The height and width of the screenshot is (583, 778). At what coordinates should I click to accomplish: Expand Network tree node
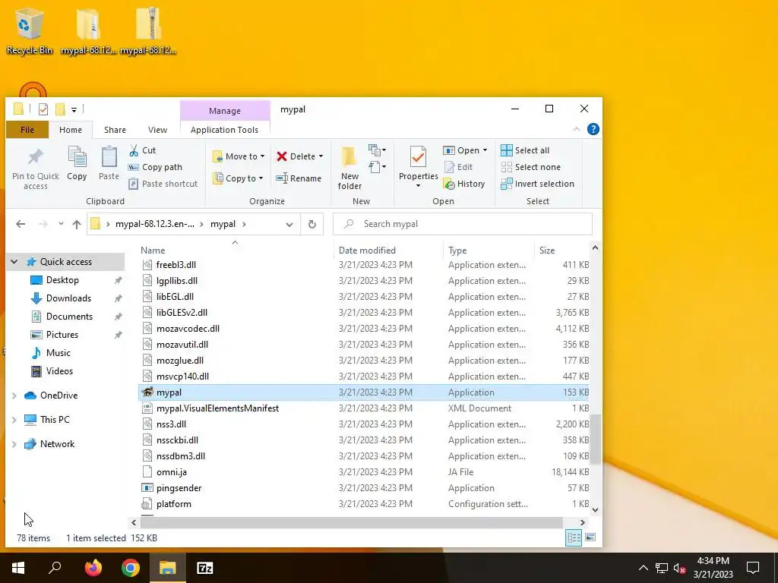[14, 444]
